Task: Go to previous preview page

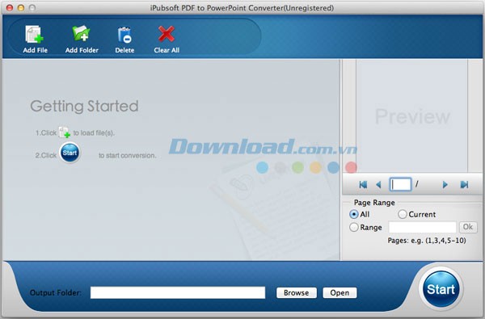Action: point(378,185)
